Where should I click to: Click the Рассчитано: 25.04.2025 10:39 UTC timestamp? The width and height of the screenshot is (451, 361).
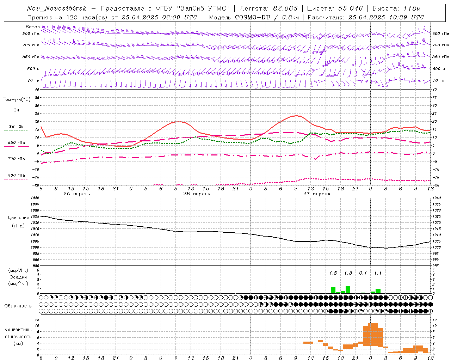click(x=366, y=17)
